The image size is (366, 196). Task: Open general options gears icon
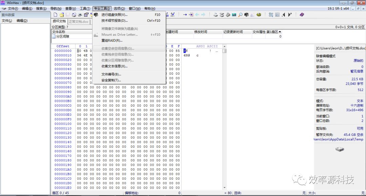coord(259,15)
